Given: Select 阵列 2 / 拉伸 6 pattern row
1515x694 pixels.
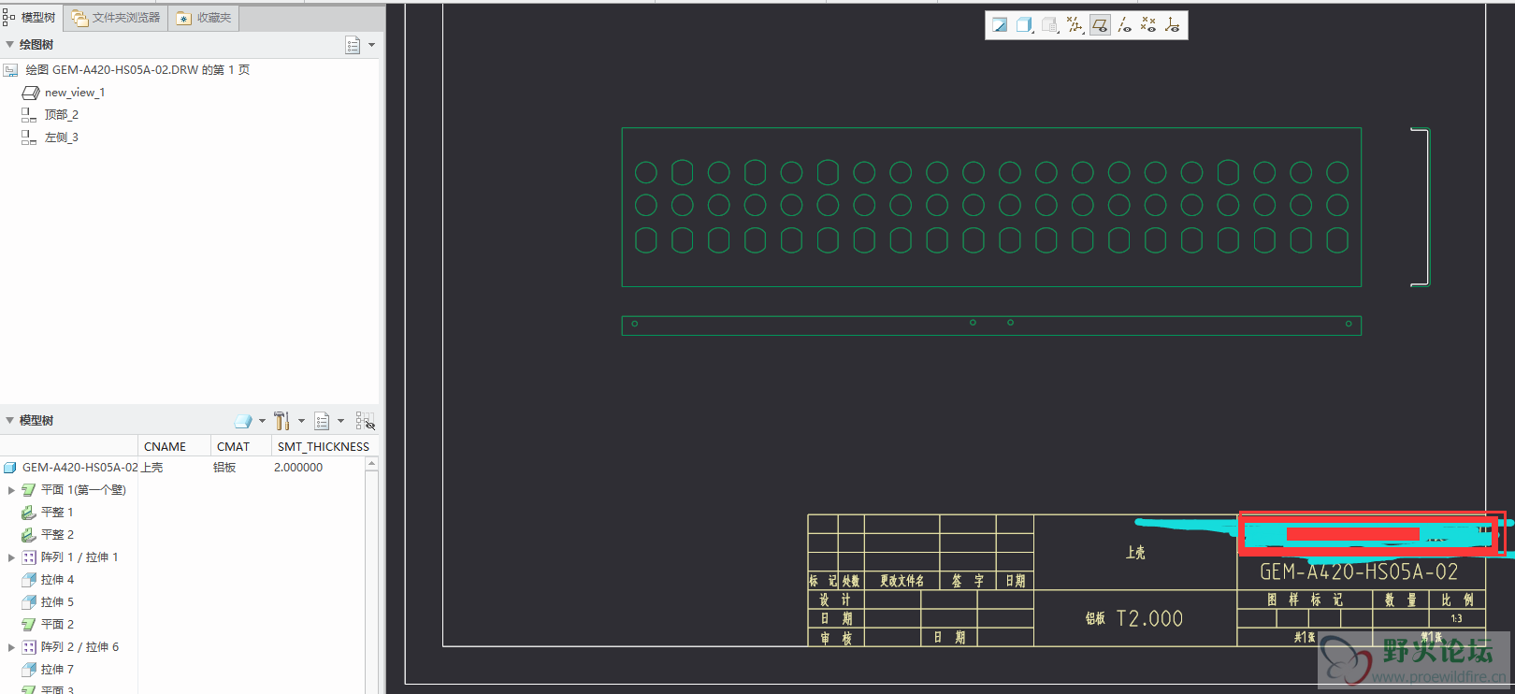Looking at the screenshot, I should point(70,647).
